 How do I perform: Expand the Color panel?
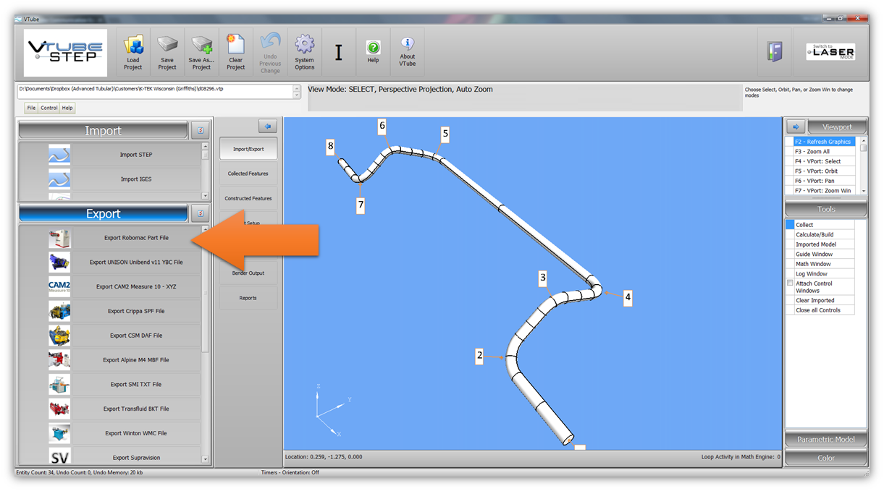(x=826, y=458)
